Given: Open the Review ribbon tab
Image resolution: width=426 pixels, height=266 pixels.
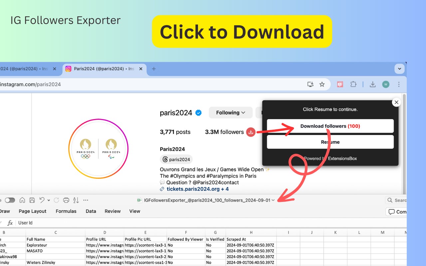Looking at the screenshot, I should (x=112, y=211).
